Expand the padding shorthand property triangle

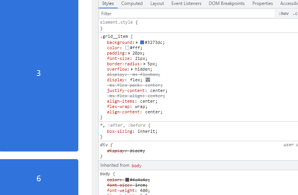[x=129, y=53]
